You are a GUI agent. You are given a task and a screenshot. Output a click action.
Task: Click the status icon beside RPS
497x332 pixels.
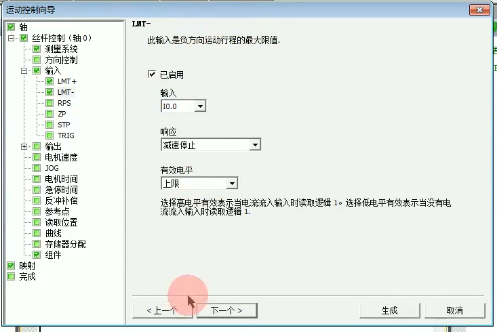pyautogui.click(x=49, y=103)
